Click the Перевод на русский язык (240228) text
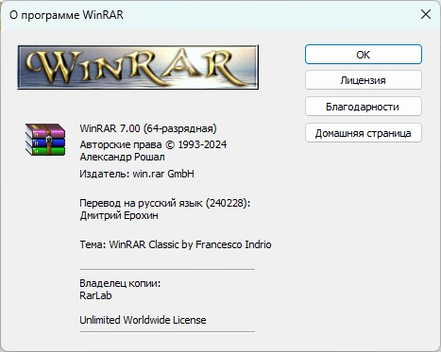The width and height of the screenshot is (441, 352). (x=164, y=203)
